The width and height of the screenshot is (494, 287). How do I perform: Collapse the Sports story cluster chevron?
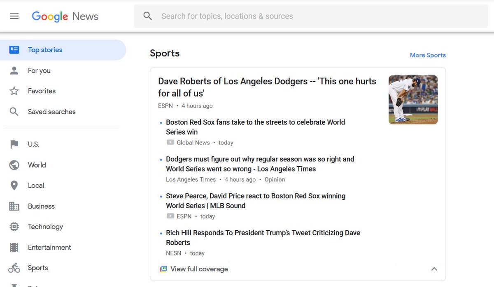point(434,269)
